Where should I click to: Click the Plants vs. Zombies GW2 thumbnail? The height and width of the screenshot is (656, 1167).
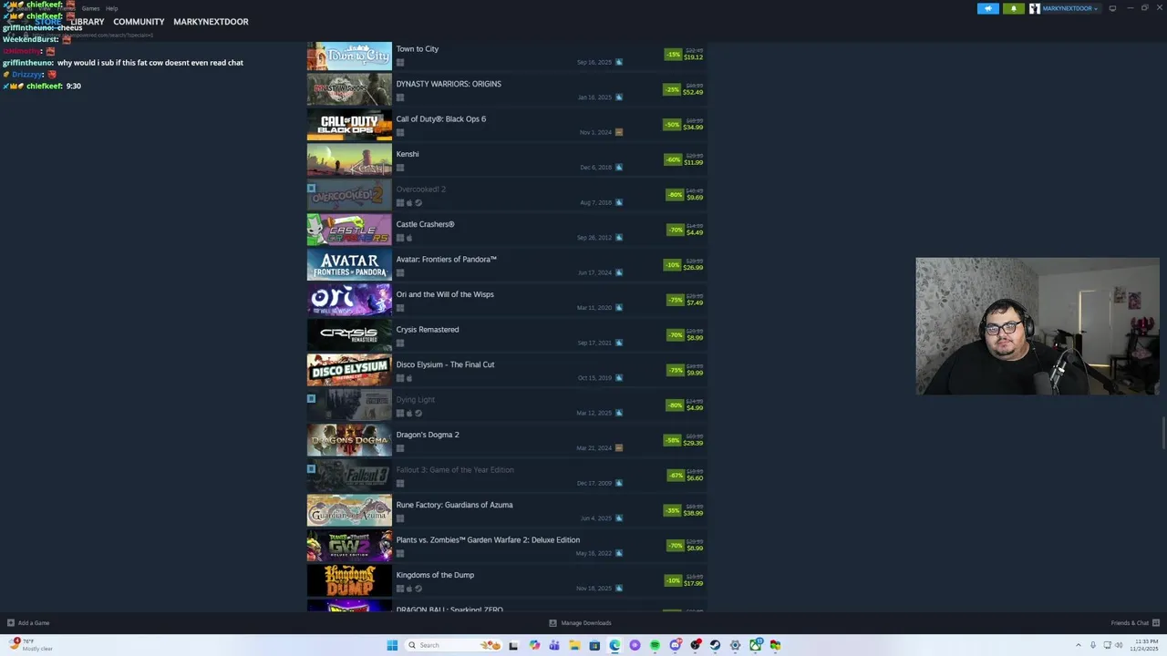click(x=349, y=546)
